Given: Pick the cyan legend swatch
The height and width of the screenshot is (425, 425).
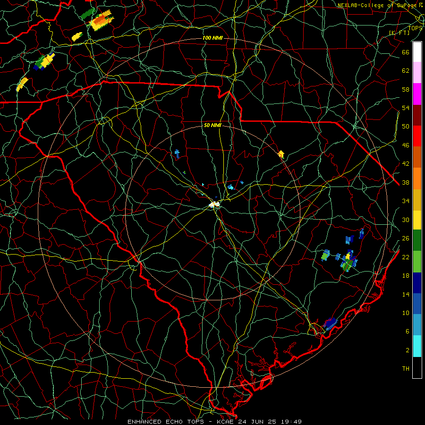Looking at the screenshot, I should click(417, 346).
